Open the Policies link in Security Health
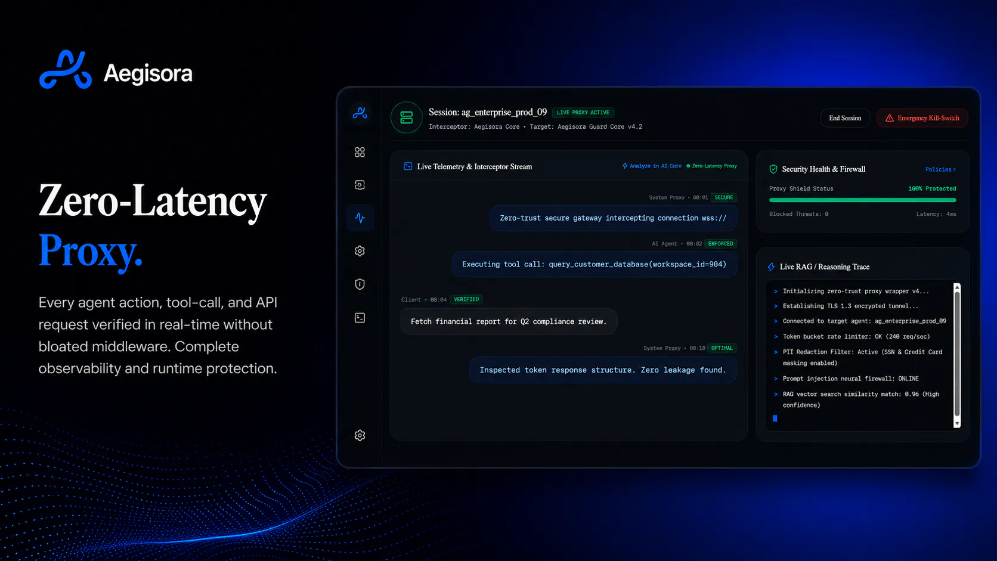The image size is (997, 561). tap(940, 169)
